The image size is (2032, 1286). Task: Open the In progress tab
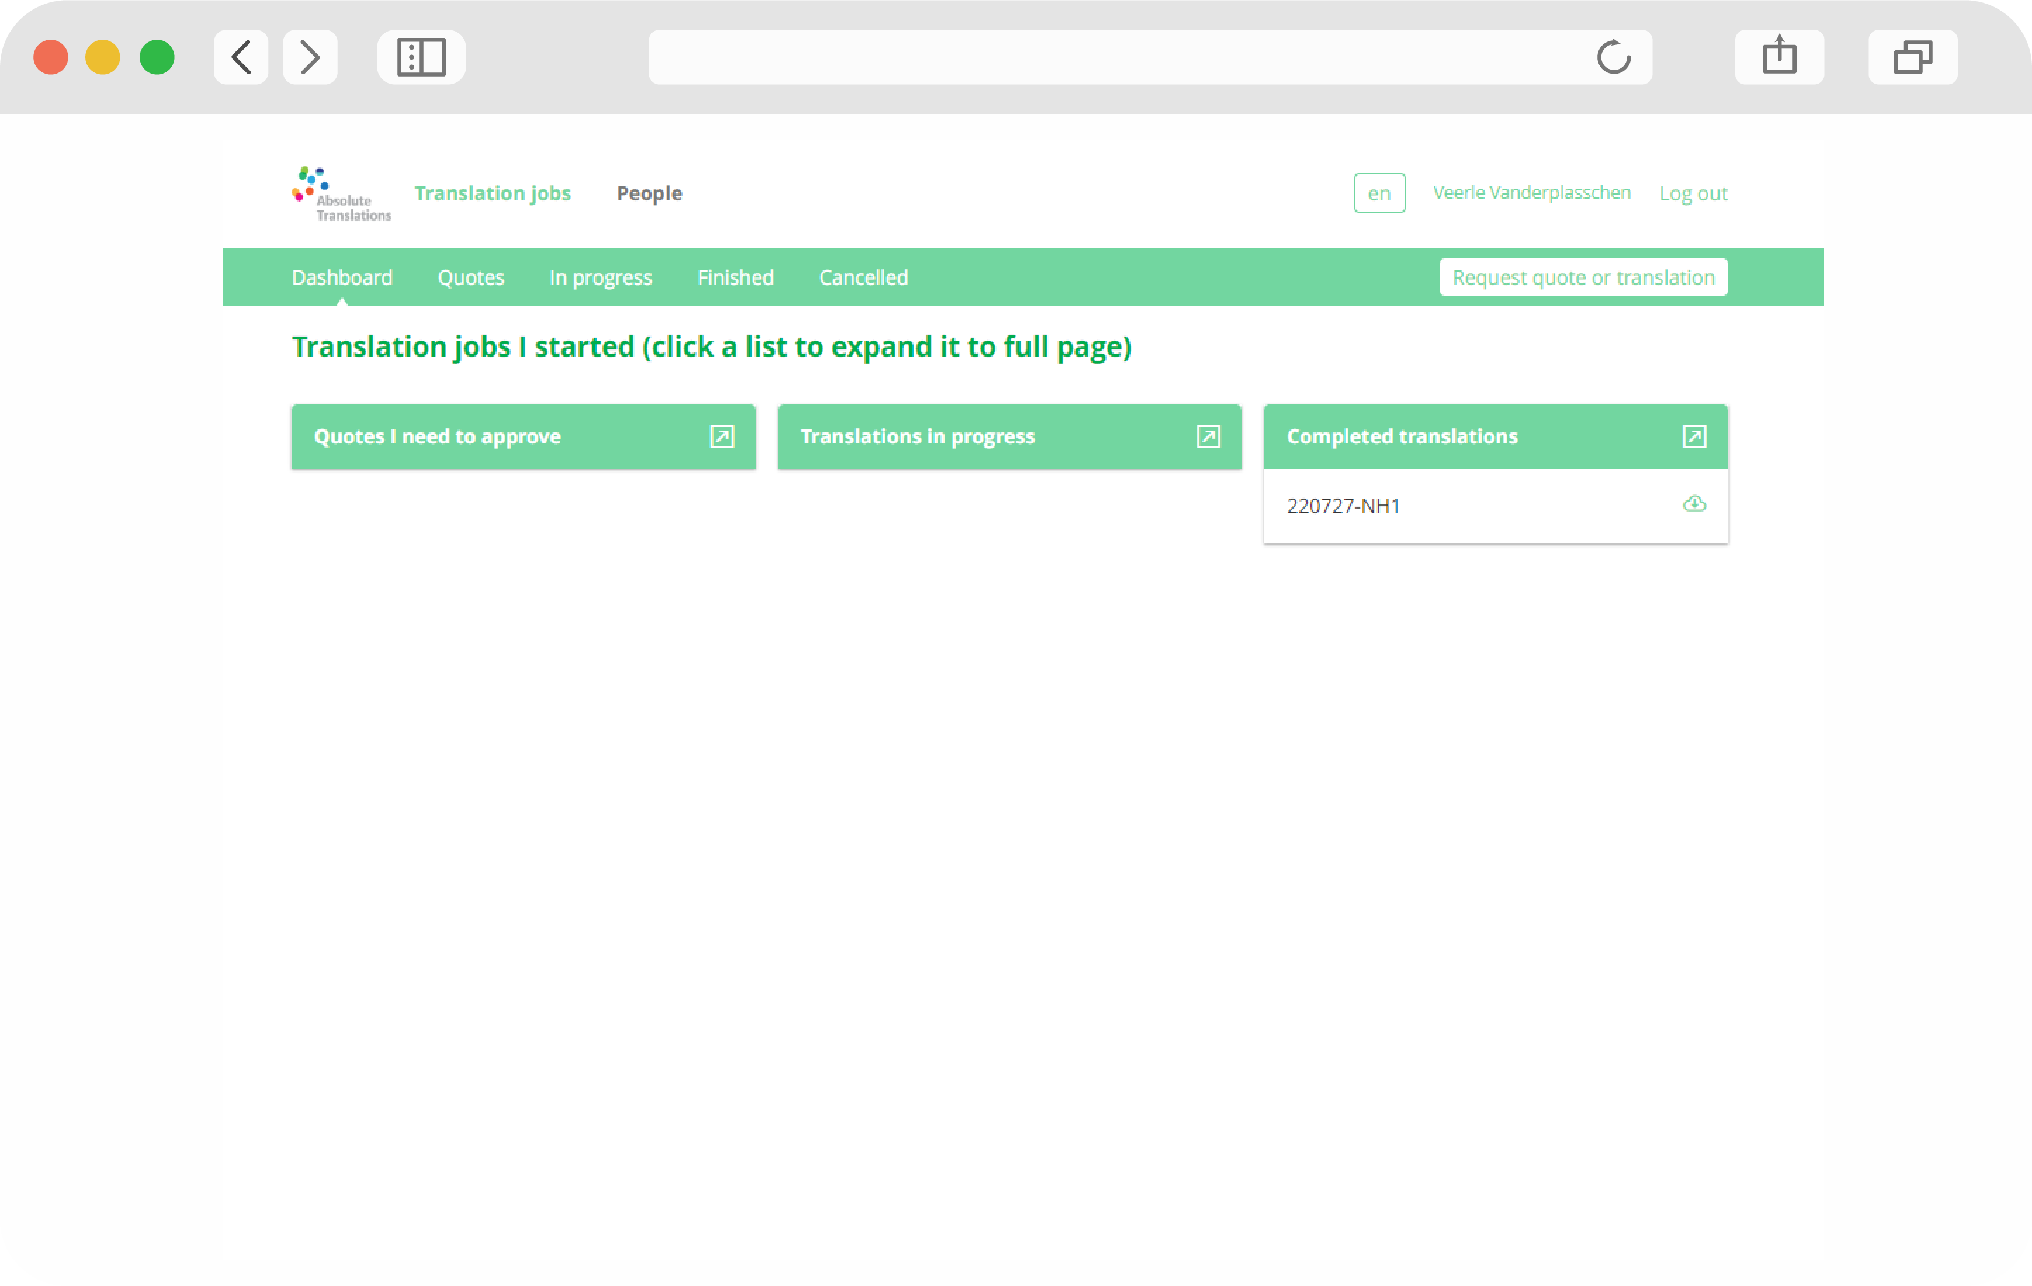coord(601,277)
